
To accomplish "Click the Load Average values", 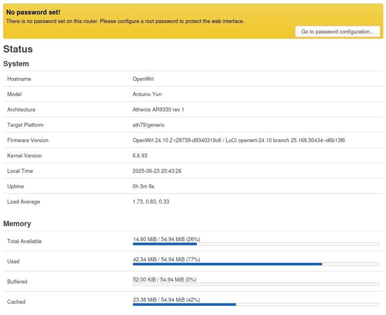I will click(151, 201).
